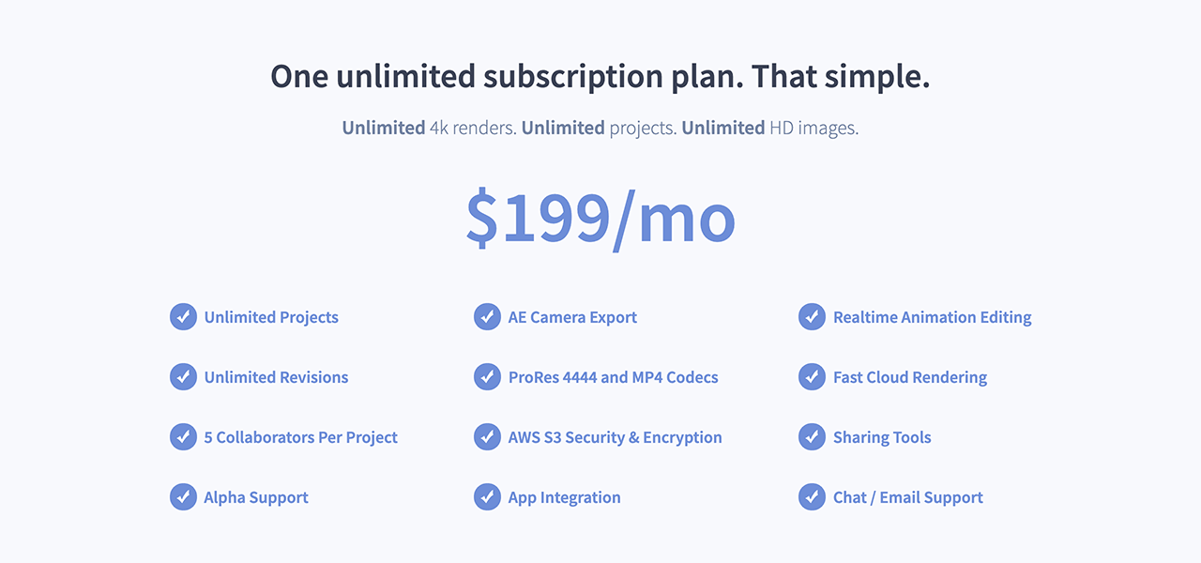
Task: Click the App Integration checkmark icon
Action: click(487, 497)
